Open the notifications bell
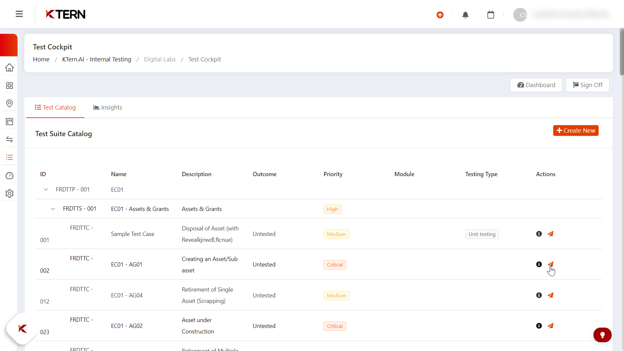This screenshot has height=351, width=624. [x=465, y=15]
